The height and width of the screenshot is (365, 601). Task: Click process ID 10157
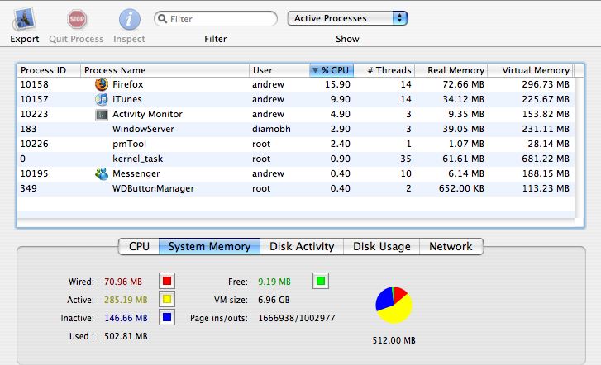(35, 99)
